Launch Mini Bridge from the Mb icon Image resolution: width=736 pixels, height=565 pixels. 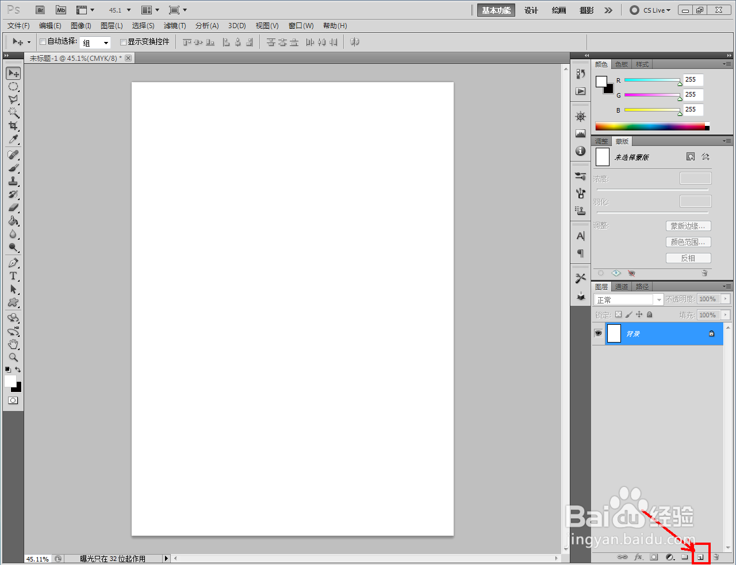[x=61, y=10]
